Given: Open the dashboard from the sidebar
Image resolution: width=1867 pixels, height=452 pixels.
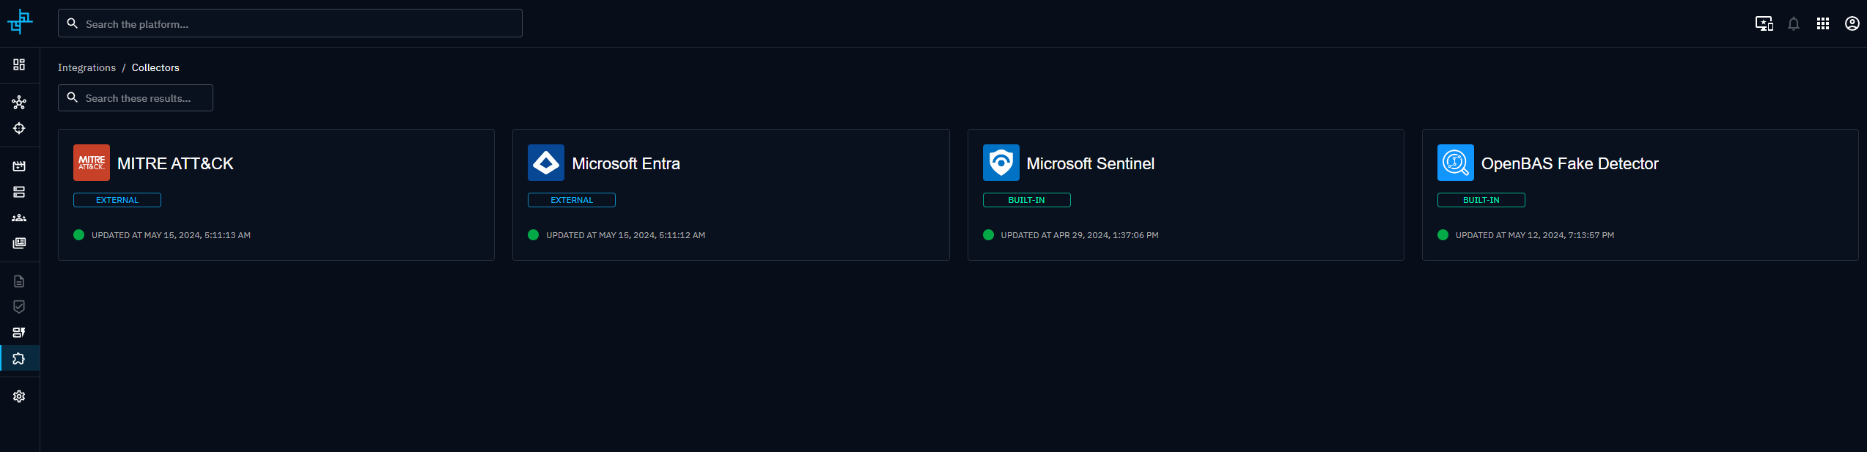Looking at the screenshot, I should [19, 64].
